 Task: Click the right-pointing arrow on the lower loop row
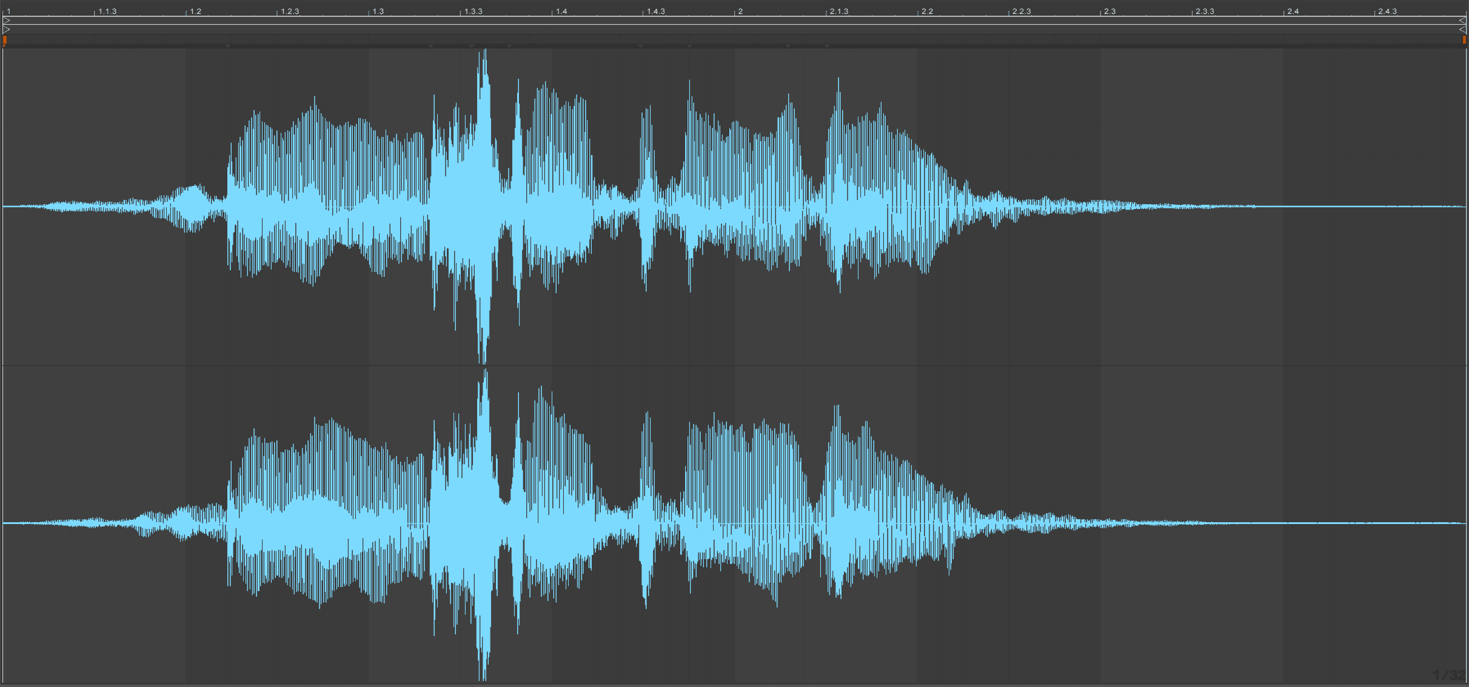[6, 28]
